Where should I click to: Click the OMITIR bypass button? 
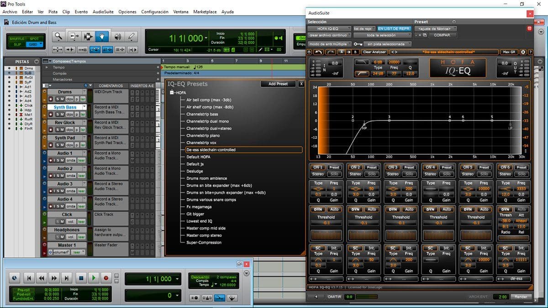point(334,297)
